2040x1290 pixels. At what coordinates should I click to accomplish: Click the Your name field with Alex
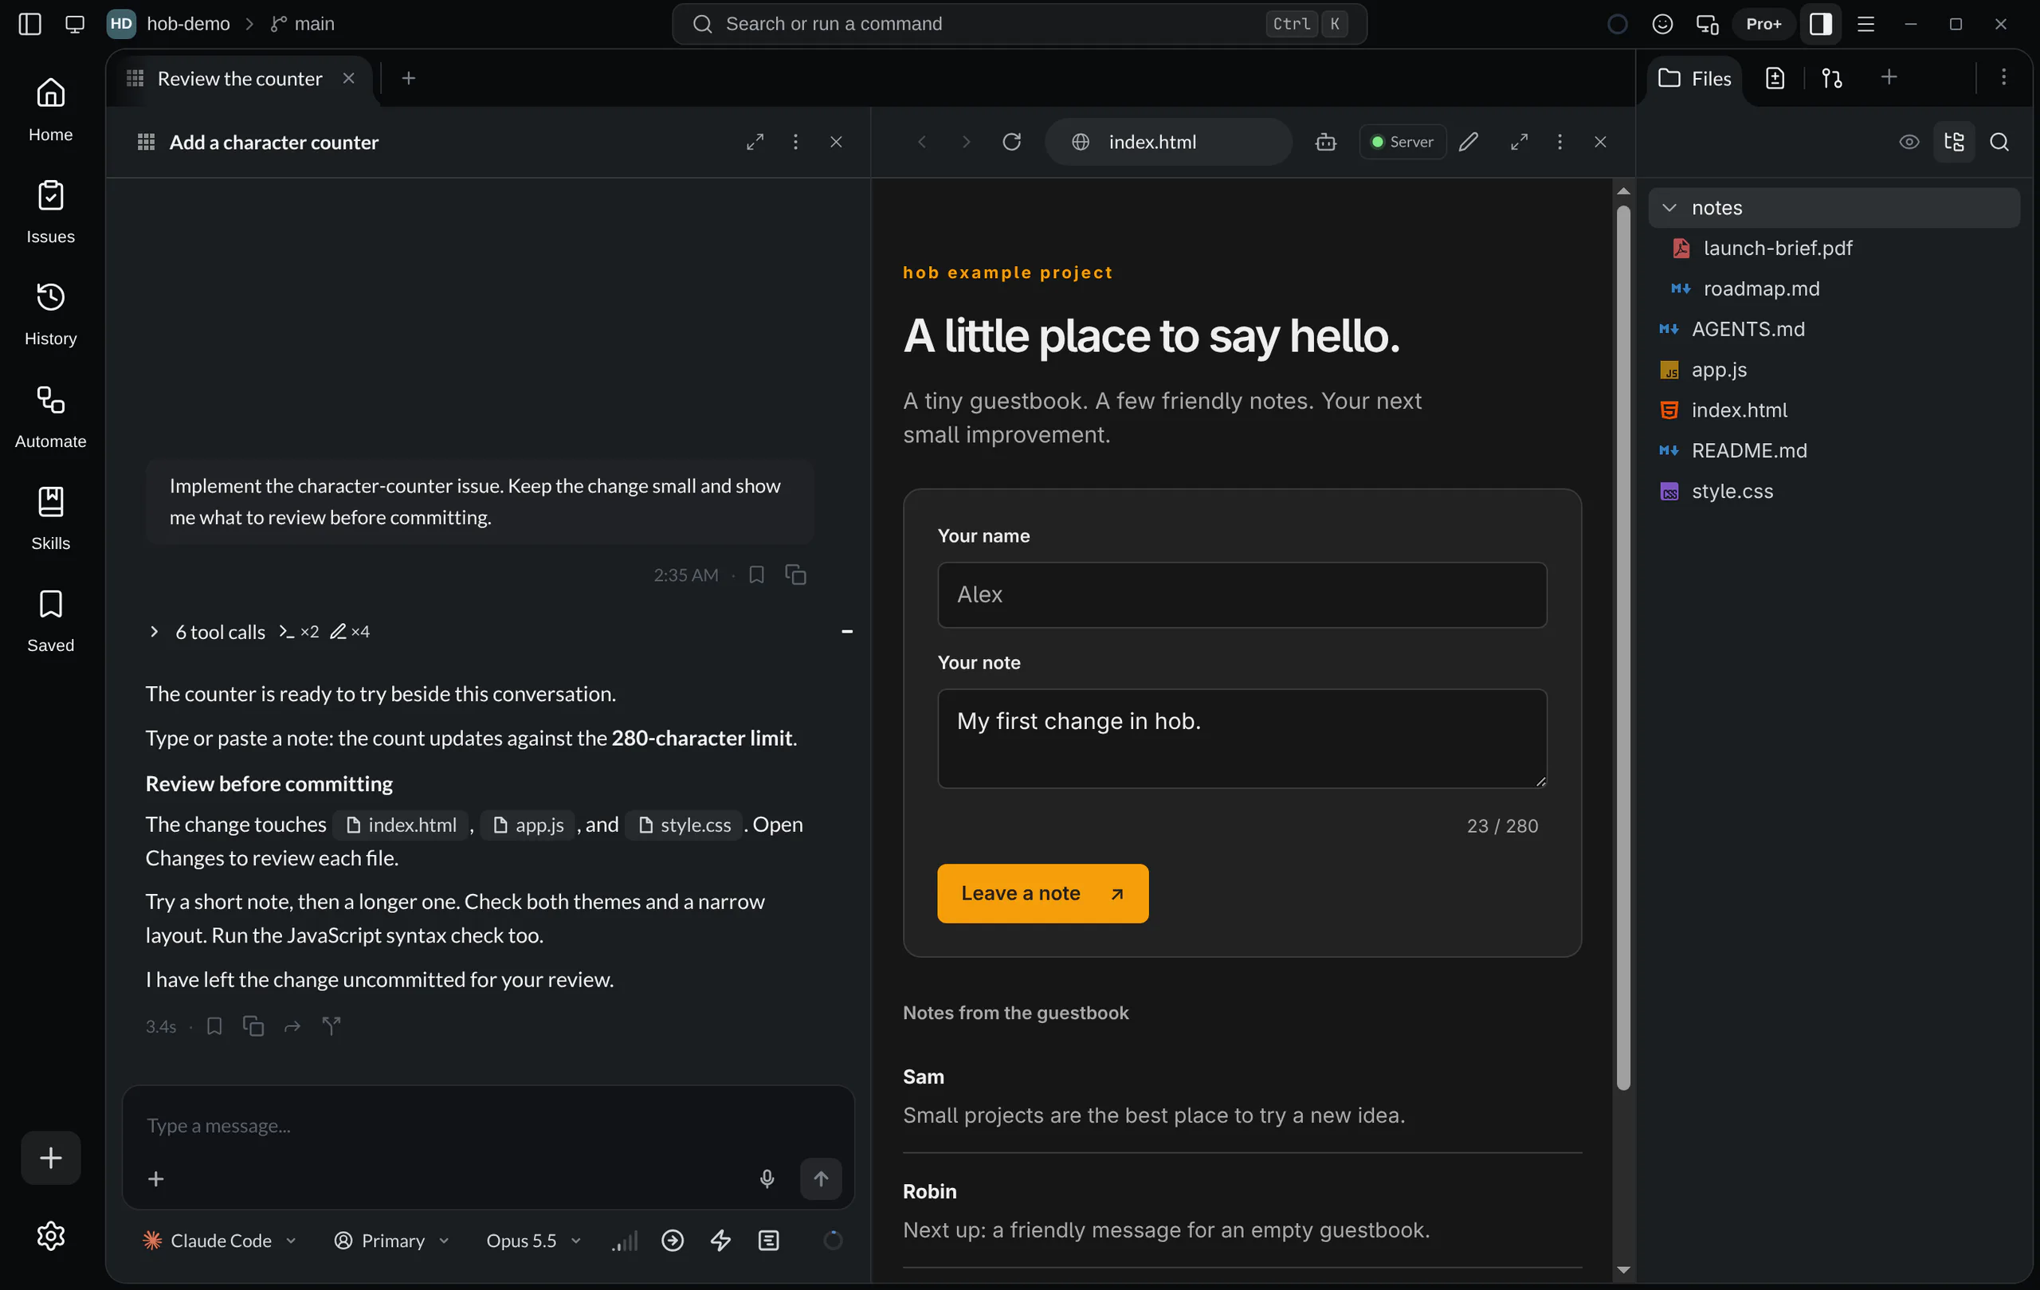coord(1242,594)
